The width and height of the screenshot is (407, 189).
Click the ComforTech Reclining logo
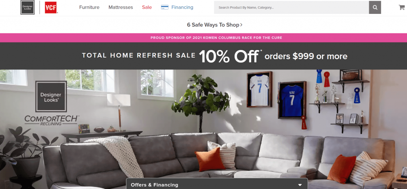[x=52, y=121]
